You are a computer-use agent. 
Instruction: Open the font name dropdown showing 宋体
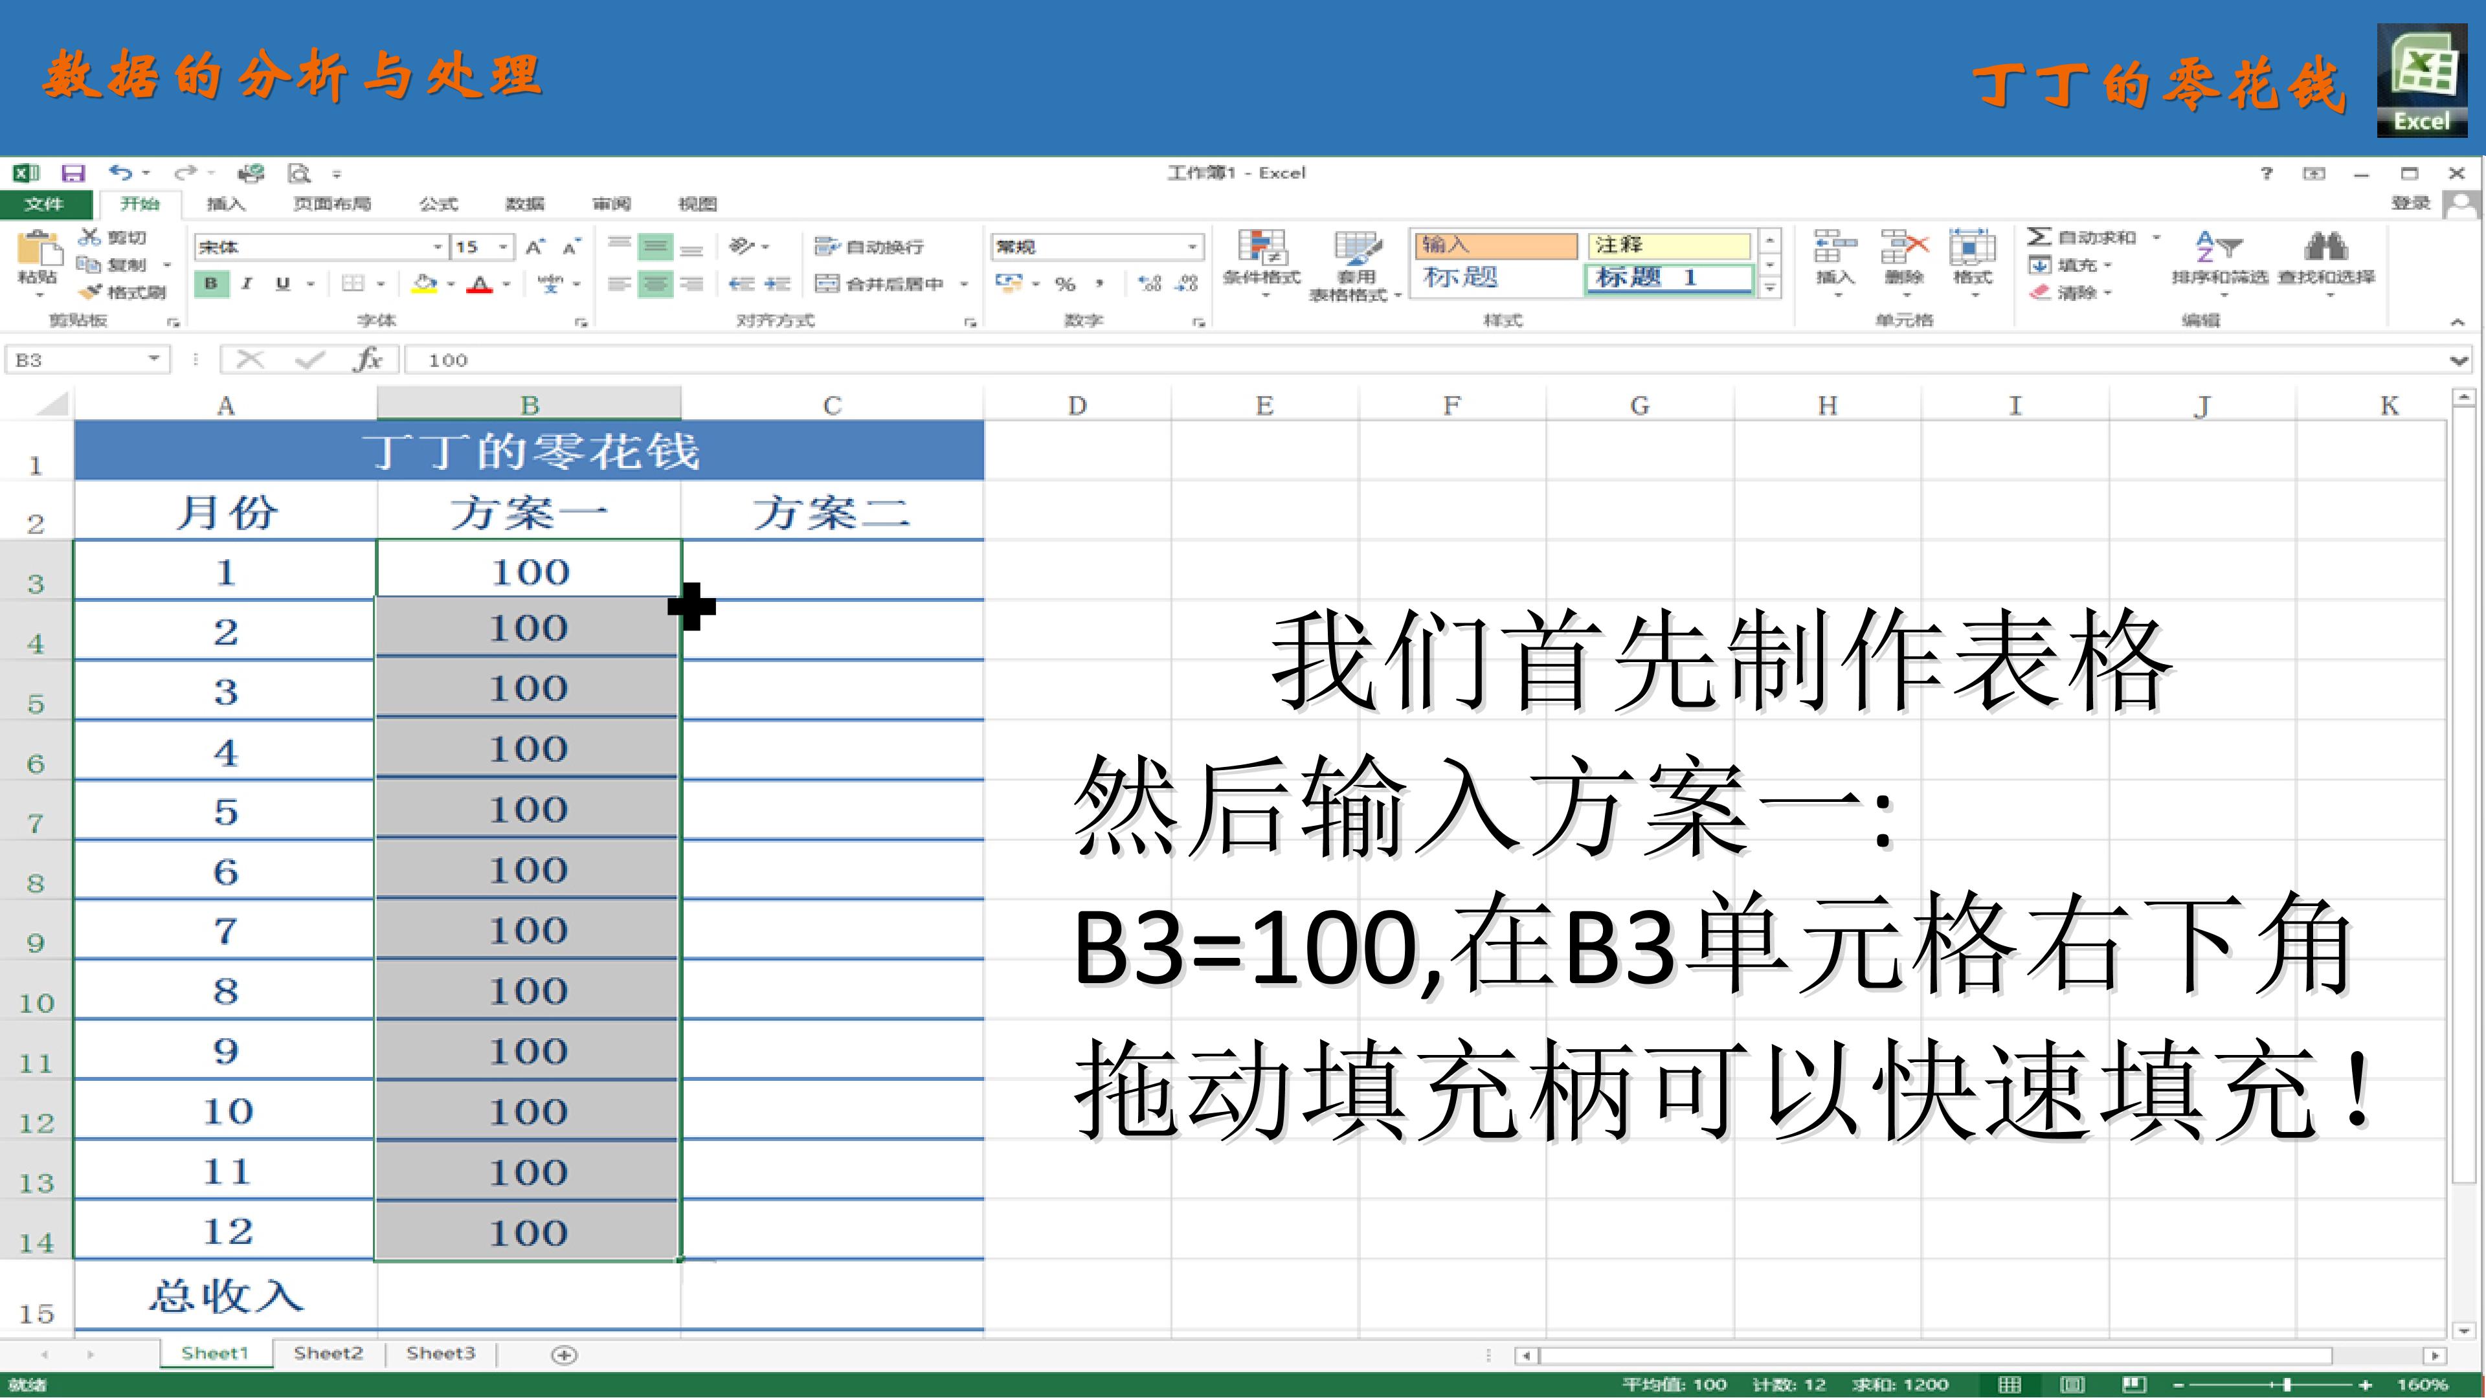click(320, 247)
